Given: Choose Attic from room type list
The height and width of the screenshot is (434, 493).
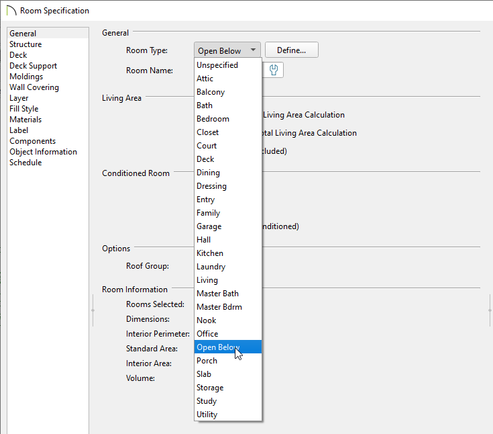Looking at the screenshot, I should tap(228, 79).
